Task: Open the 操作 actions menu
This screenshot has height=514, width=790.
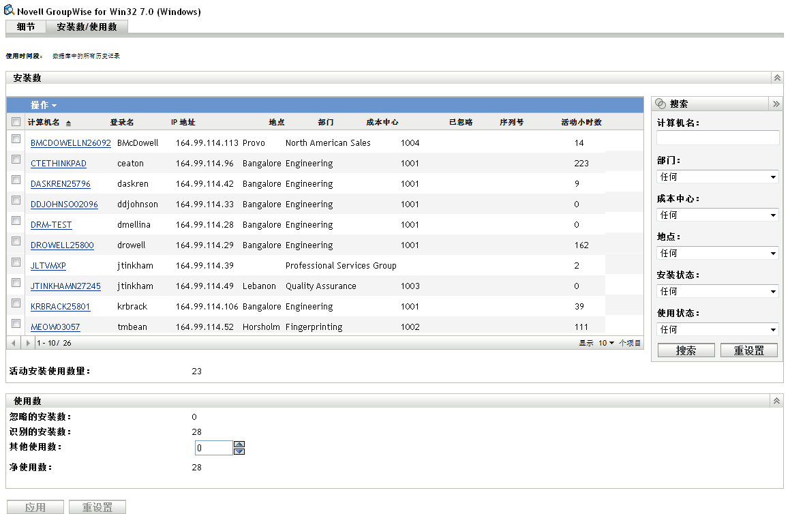Action: click(44, 105)
